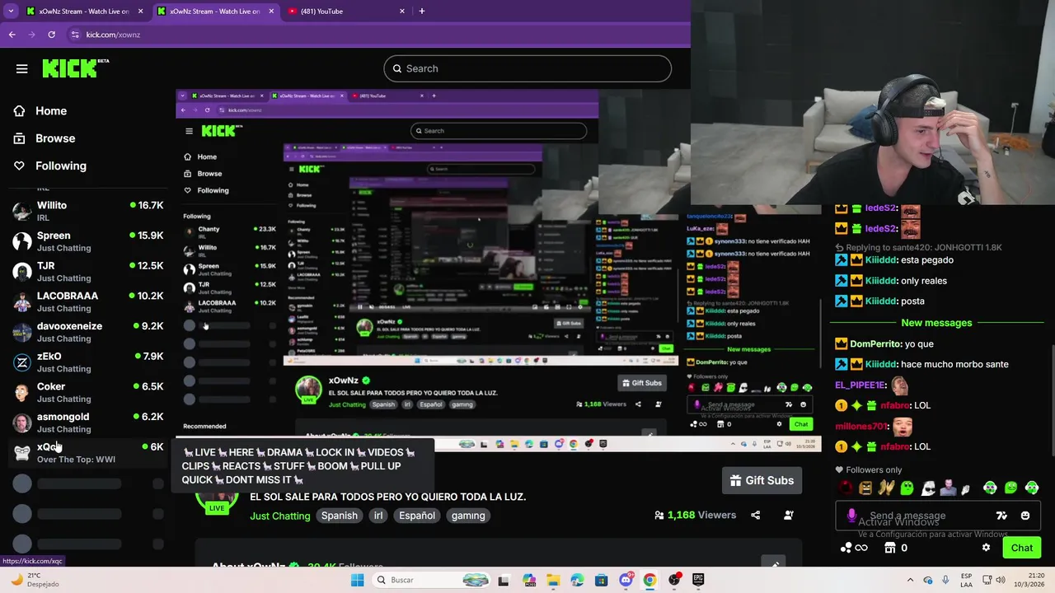View site information icon in address bar

(75, 35)
